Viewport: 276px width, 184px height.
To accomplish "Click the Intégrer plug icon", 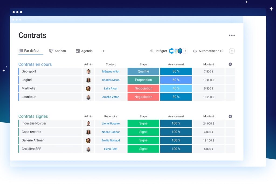I will (152, 51).
